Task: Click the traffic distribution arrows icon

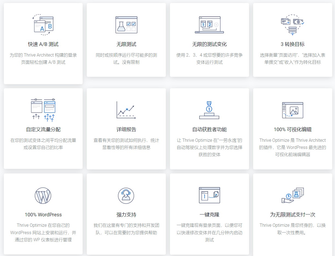Action: coord(43,110)
